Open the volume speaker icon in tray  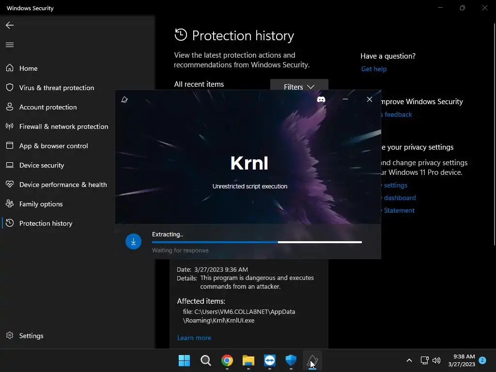[x=436, y=360]
